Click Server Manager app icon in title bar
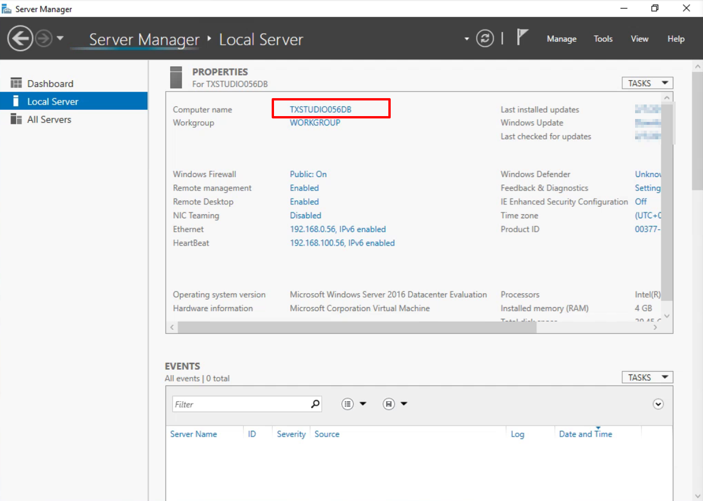703x501 pixels. [x=7, y=9]
